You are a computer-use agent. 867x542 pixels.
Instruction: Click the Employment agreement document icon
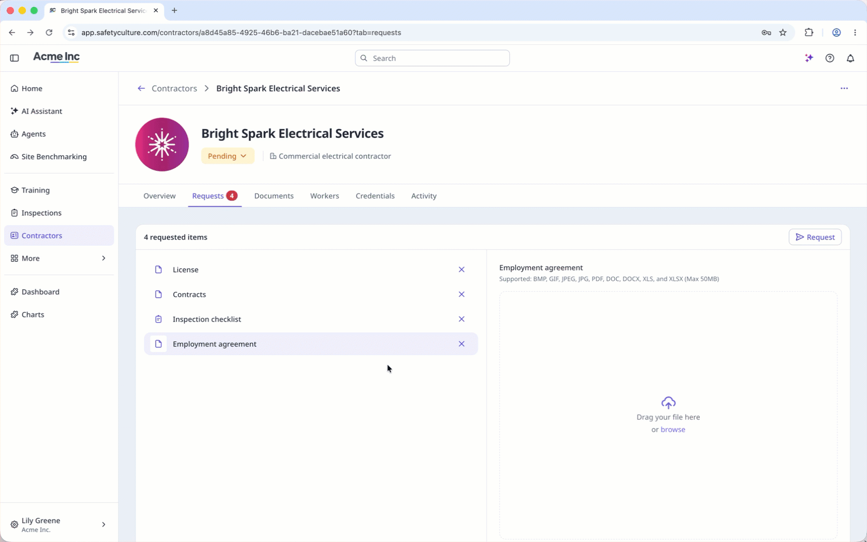(x=158, y=344)
